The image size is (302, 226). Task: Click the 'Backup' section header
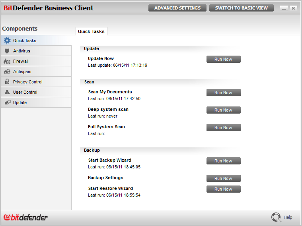click(92, 150)
